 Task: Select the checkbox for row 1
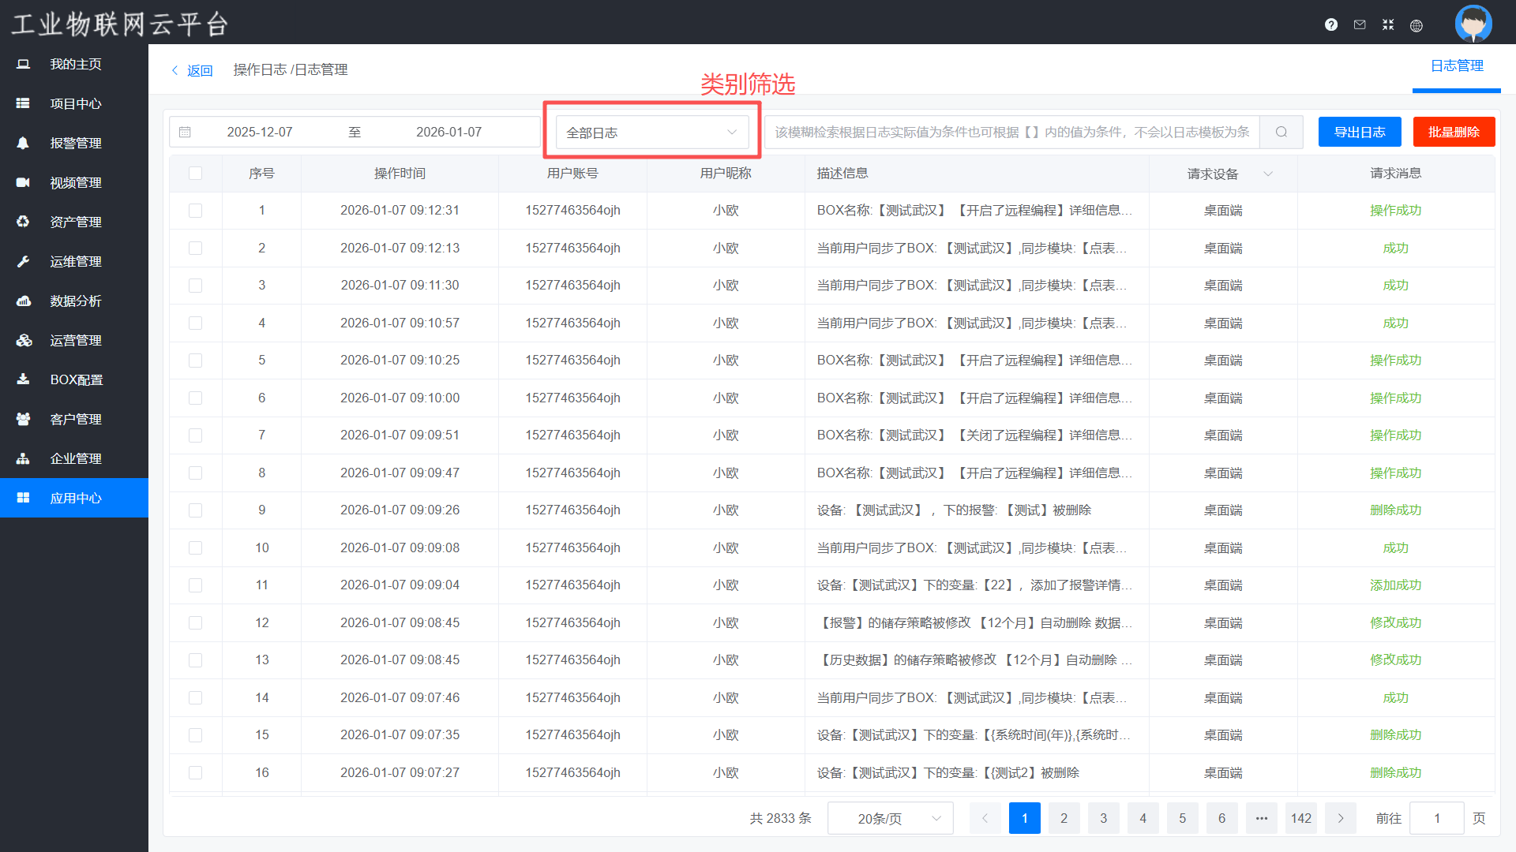[x=195, y=211]
